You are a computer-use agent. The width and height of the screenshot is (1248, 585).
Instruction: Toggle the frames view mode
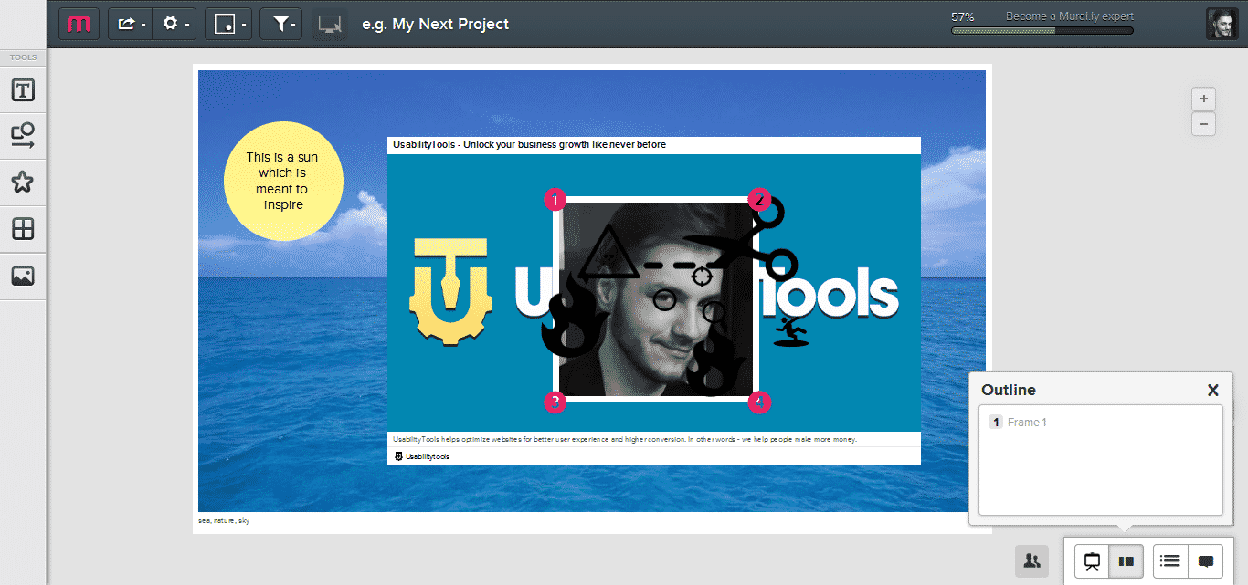coord(1126,561)
